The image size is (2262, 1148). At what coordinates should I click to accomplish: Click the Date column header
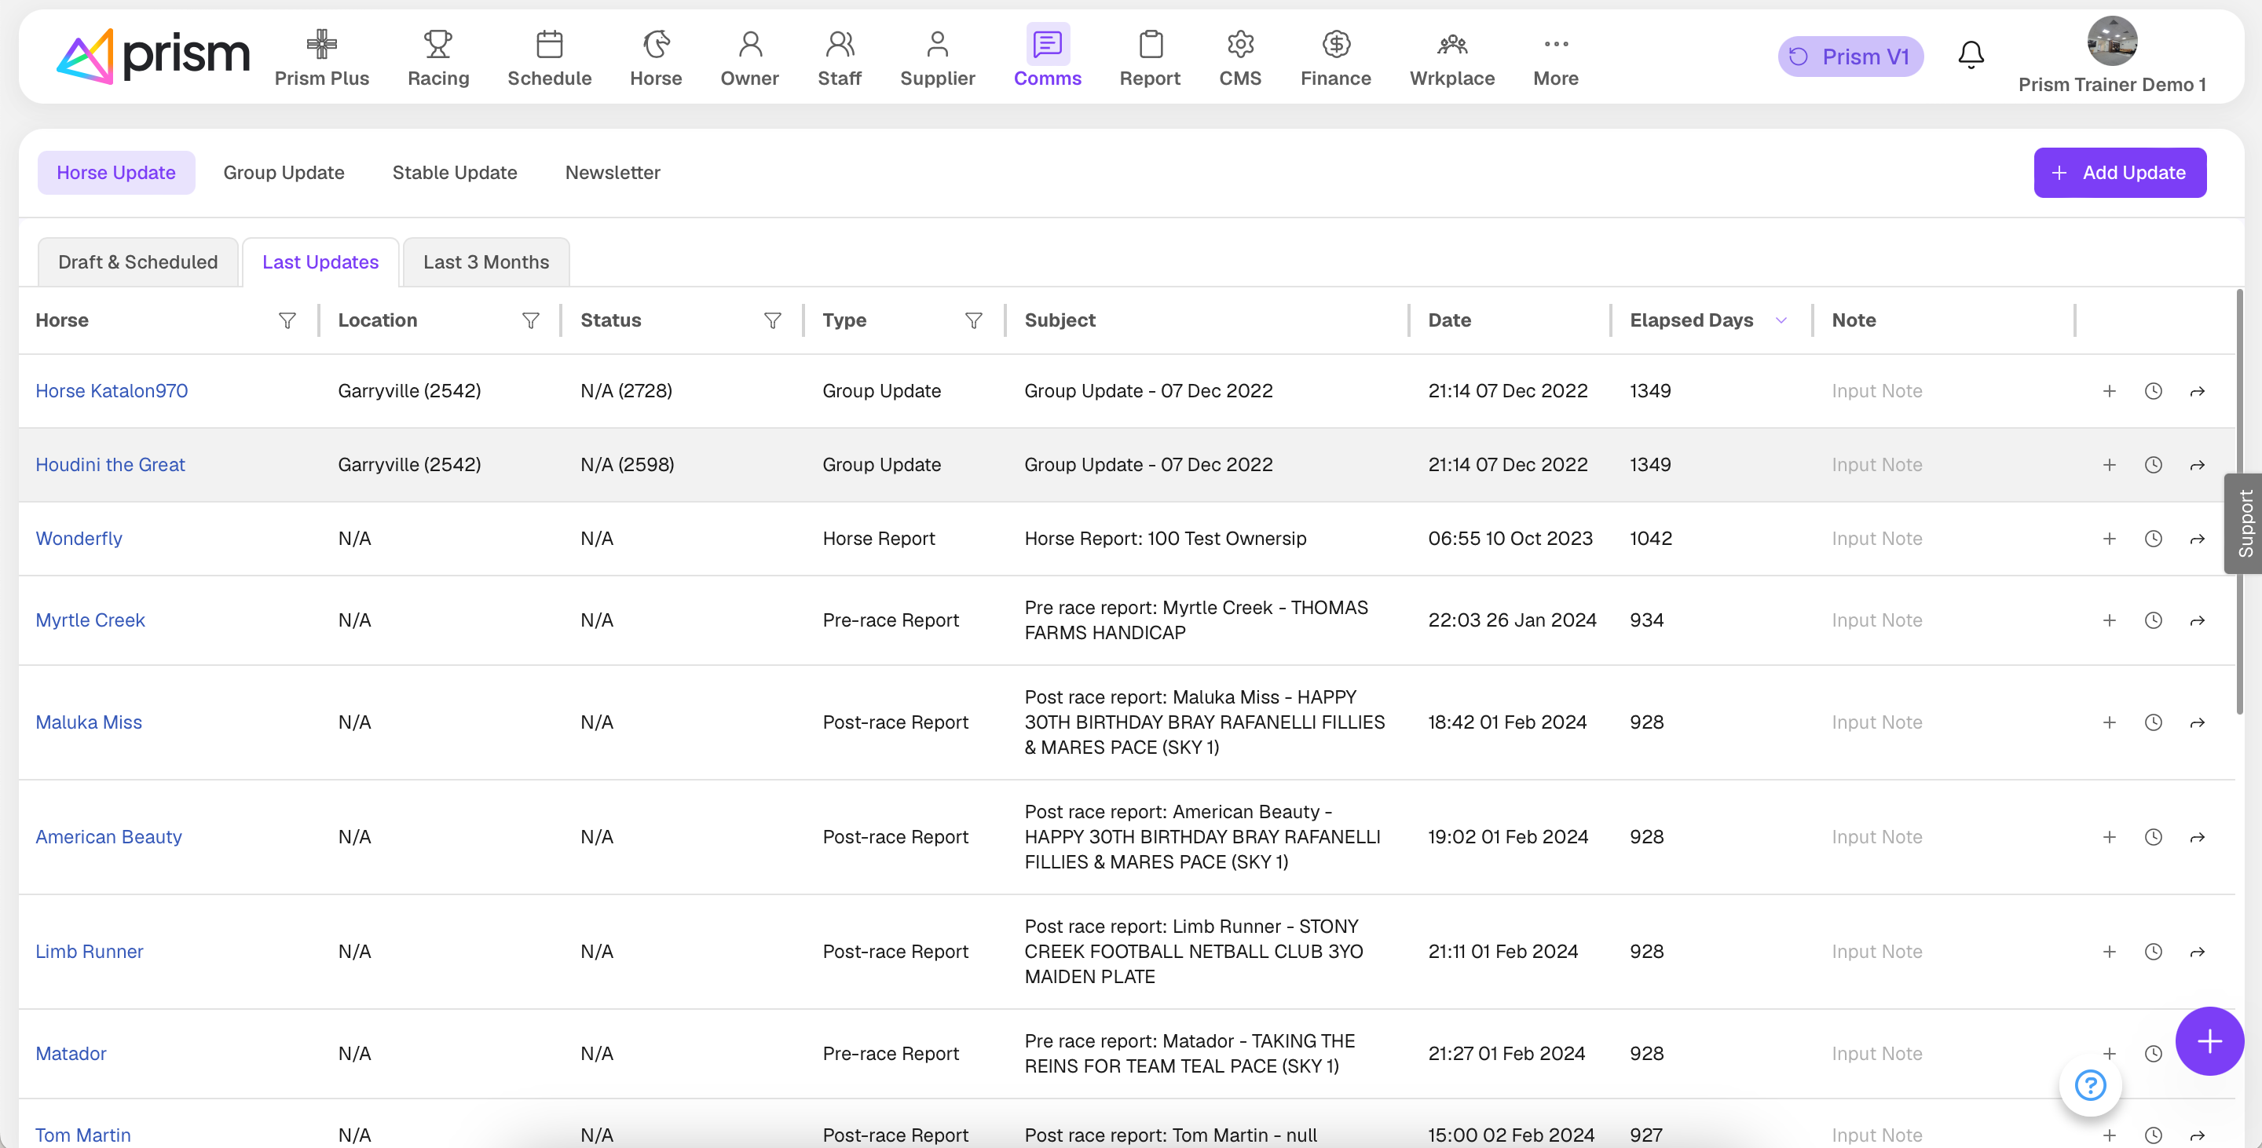click(x=1450, y=320)
